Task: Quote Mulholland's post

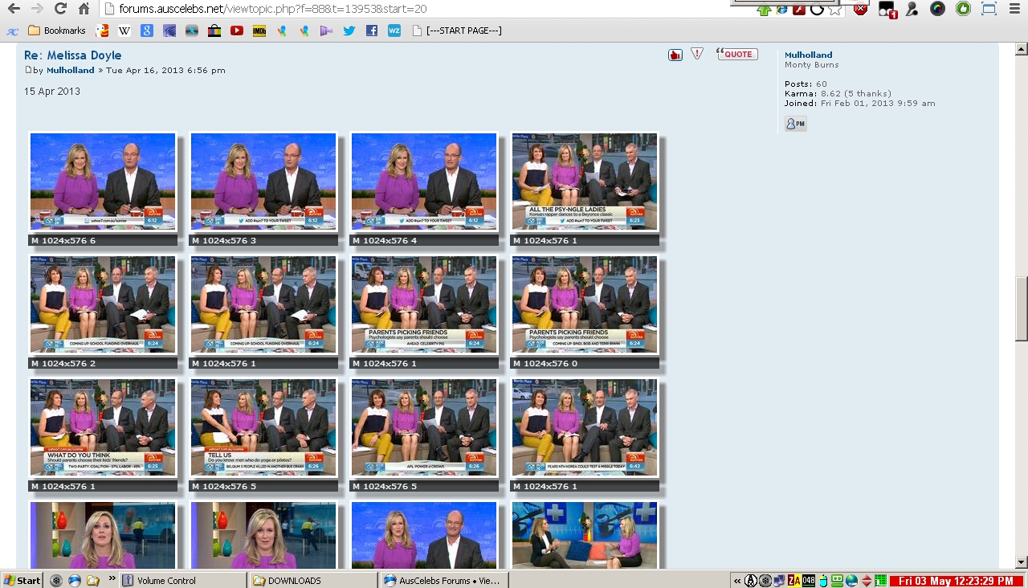Action: tap(736, 54)
